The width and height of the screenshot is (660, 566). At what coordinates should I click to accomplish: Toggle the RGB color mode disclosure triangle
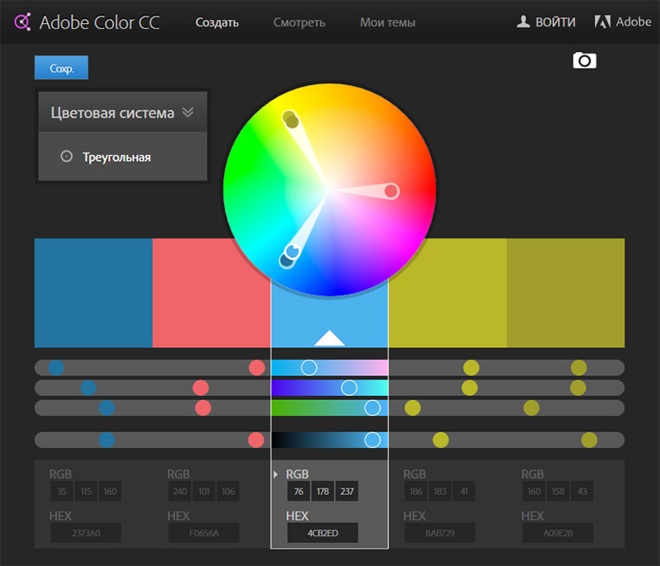276,474
